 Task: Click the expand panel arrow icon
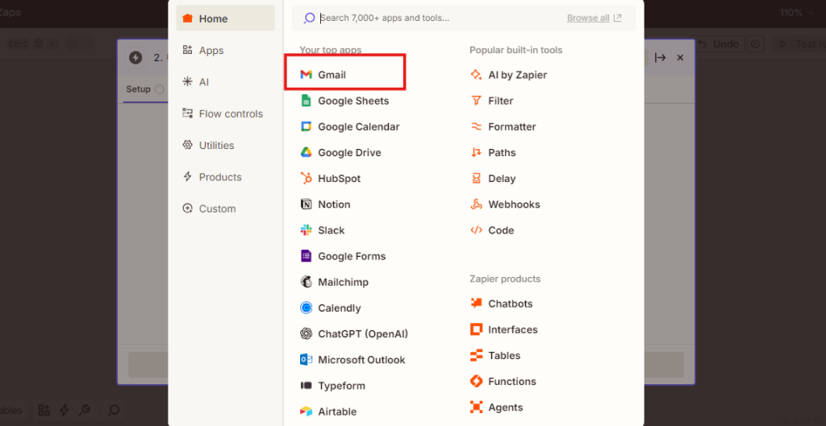tap(660, 57)
